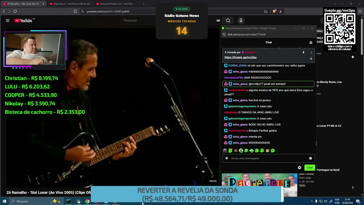
Task: Open the site info icon in Kick popout
Action: coord(224,34)
